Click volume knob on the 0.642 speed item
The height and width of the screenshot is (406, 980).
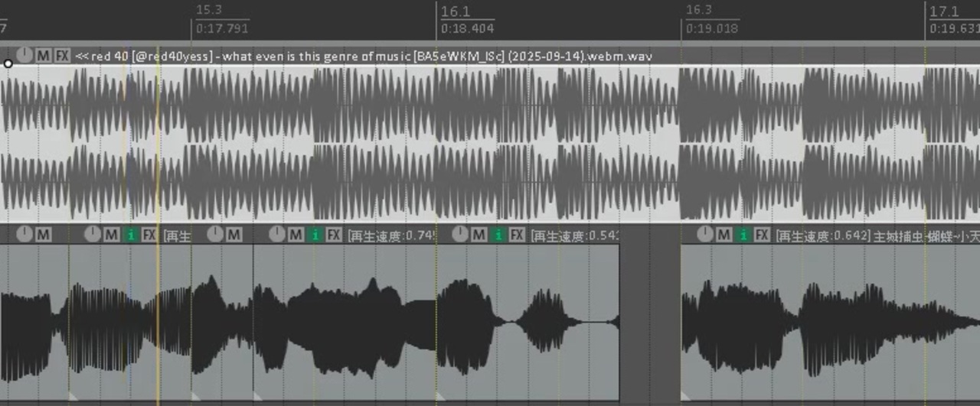click(704, 234)
